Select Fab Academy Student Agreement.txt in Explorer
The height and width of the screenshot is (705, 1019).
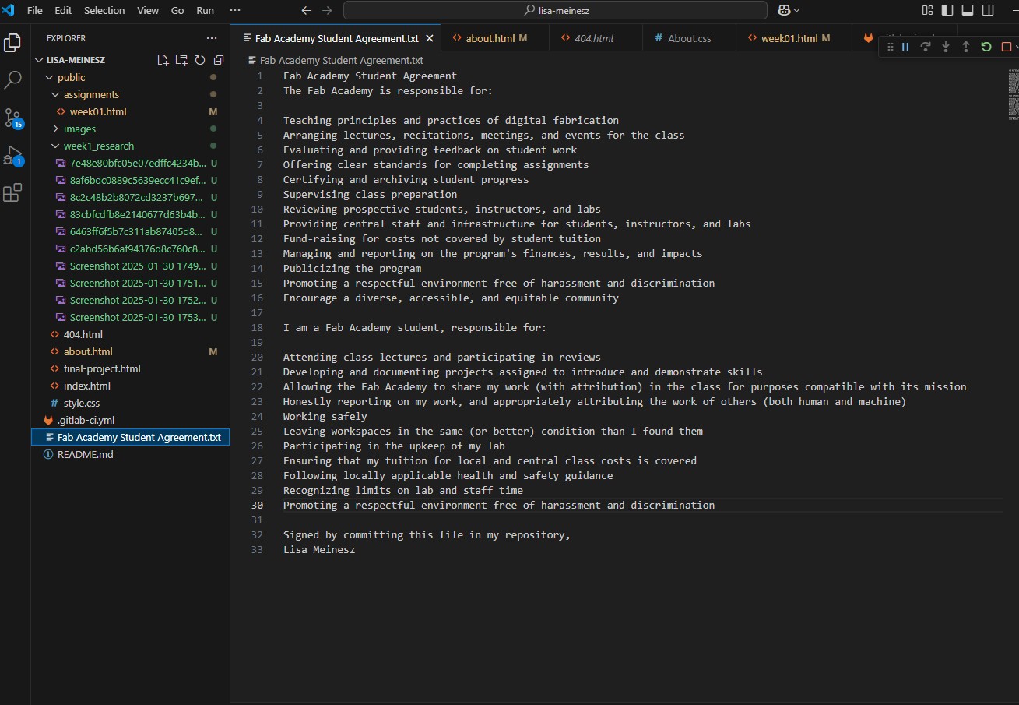131,437
